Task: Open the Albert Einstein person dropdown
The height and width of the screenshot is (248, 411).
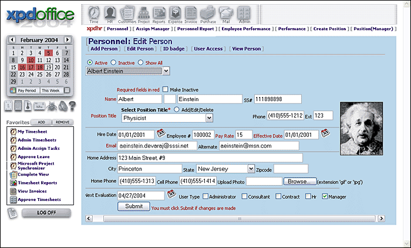Action: (x=165, y=71)
